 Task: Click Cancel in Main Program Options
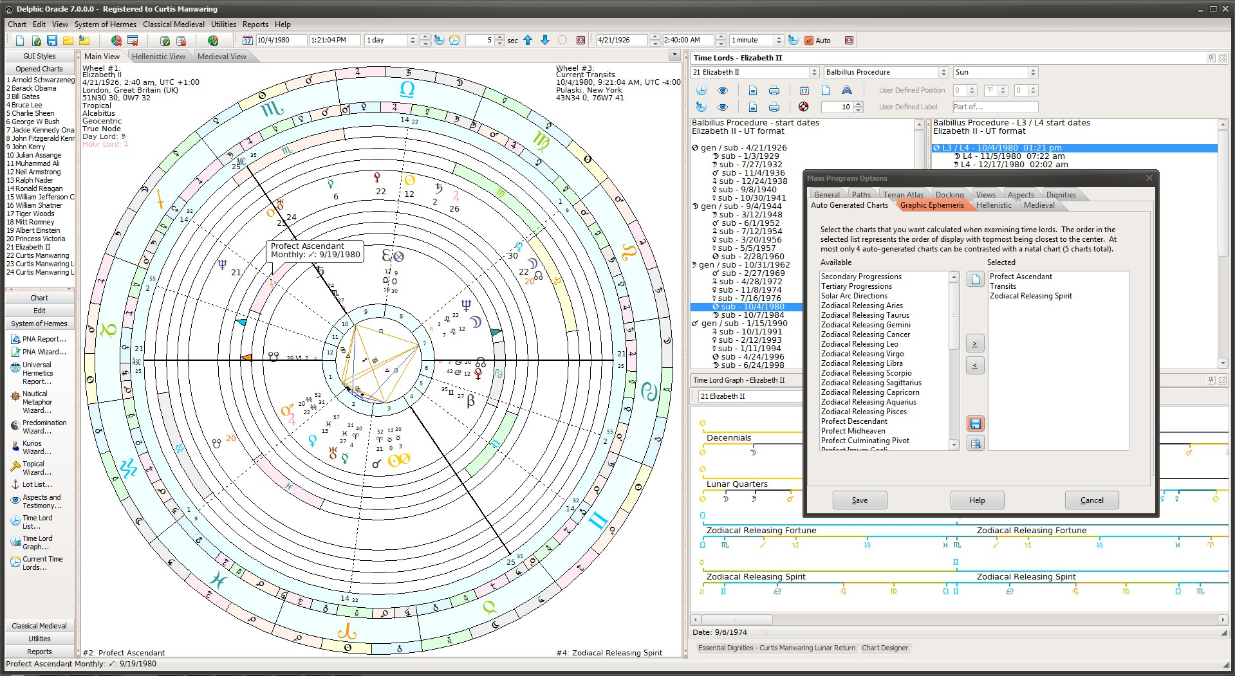point(1091,500)
